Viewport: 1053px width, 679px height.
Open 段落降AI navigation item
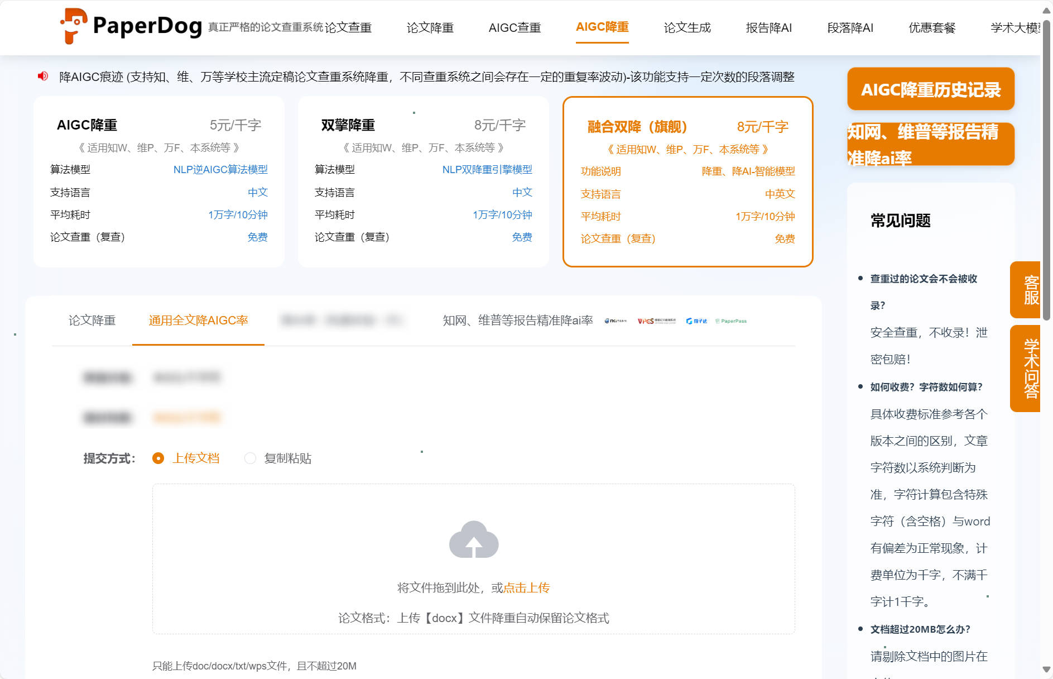pos(850,27)
